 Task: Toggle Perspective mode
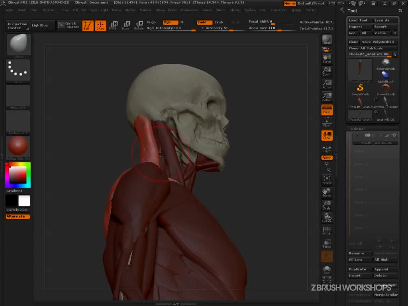327,110
